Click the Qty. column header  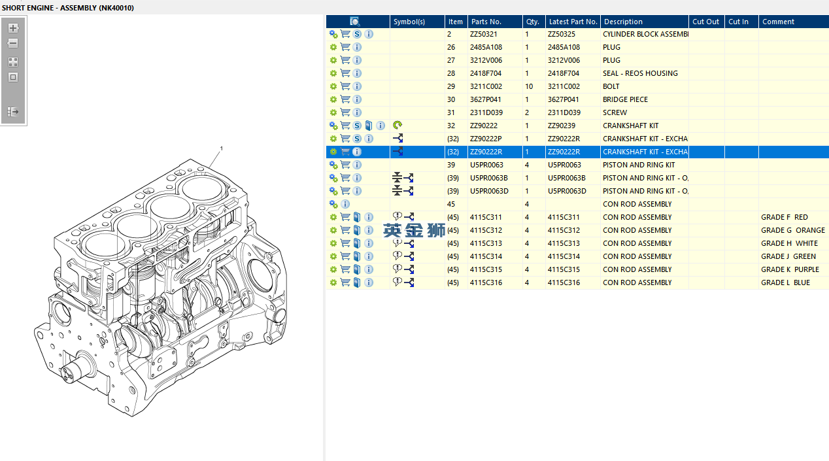pos(533,22)
